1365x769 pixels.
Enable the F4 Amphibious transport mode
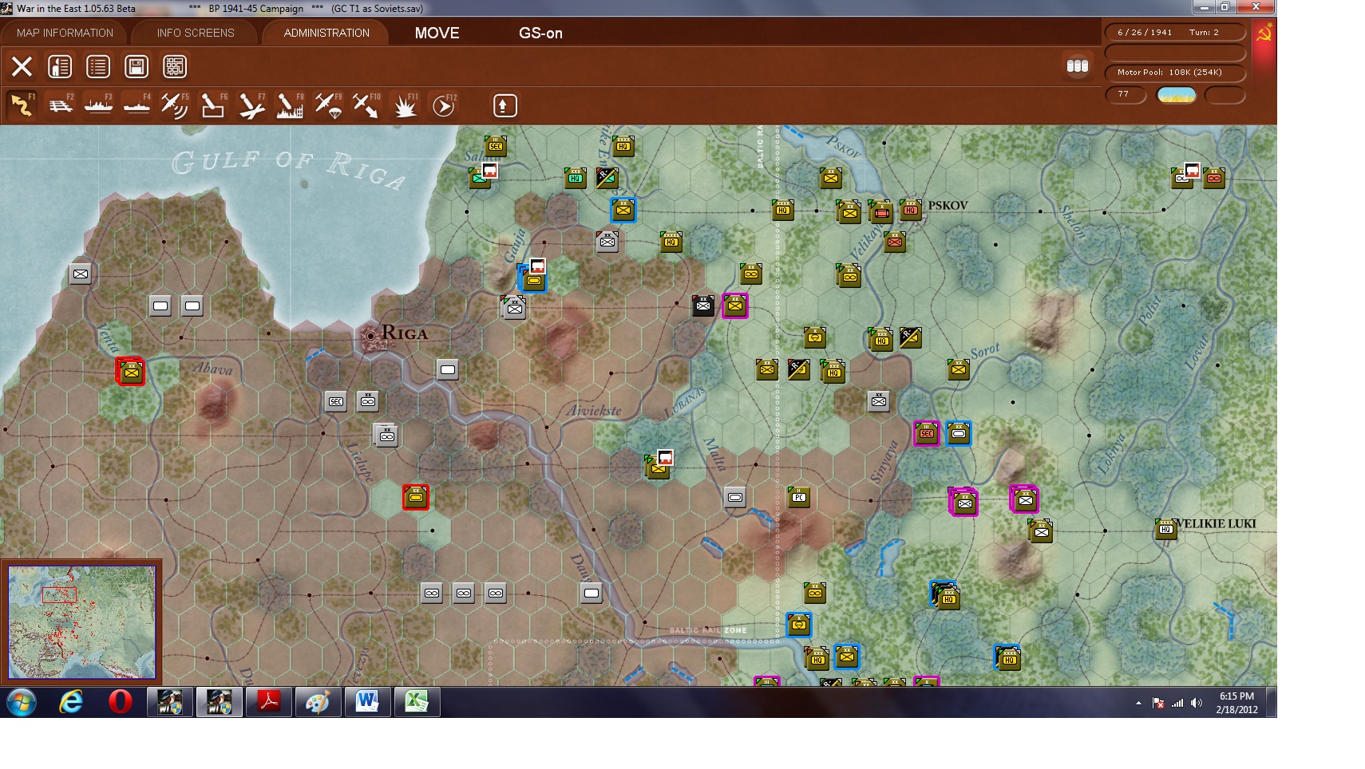pos(136,105)
